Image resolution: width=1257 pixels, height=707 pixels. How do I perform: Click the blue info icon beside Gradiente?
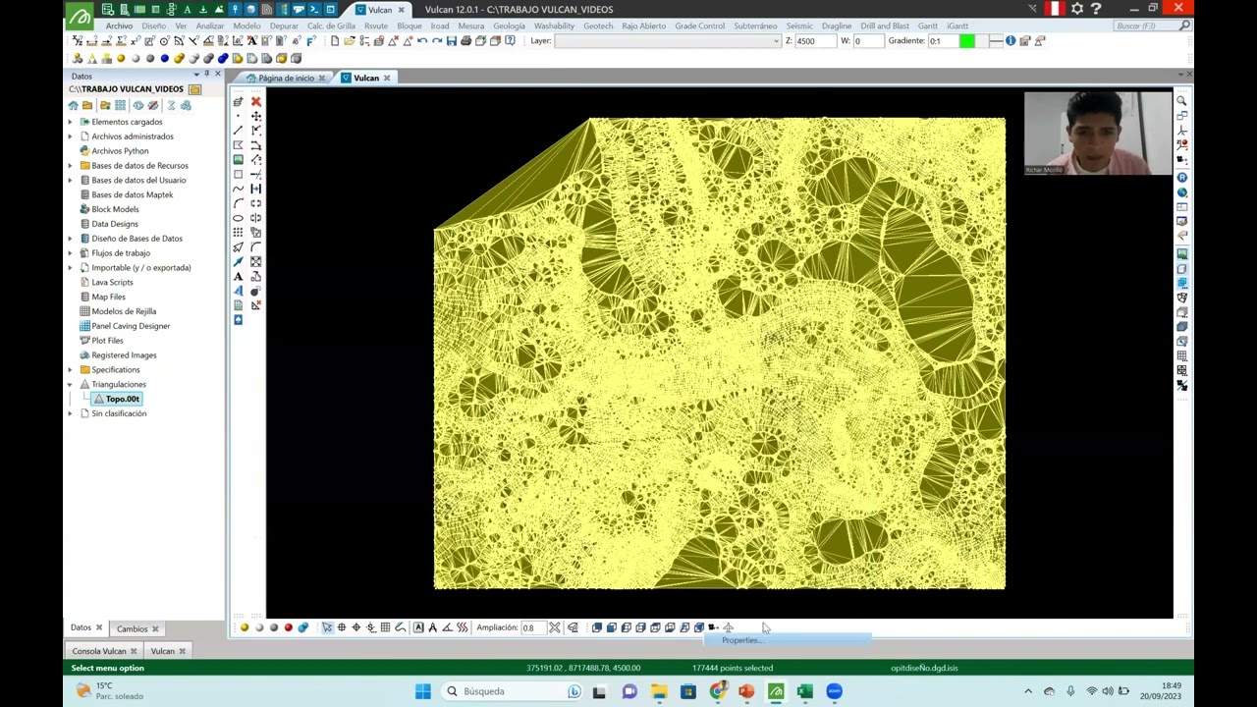pos(1011,41)
